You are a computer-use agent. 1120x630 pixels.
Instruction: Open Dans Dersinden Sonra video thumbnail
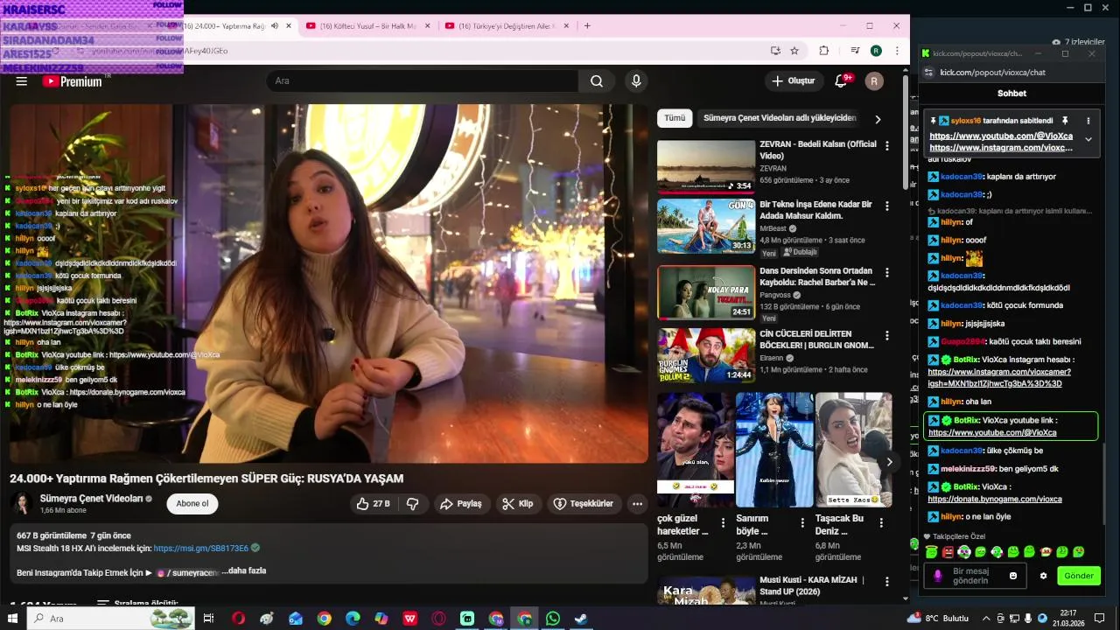point(706,292)
